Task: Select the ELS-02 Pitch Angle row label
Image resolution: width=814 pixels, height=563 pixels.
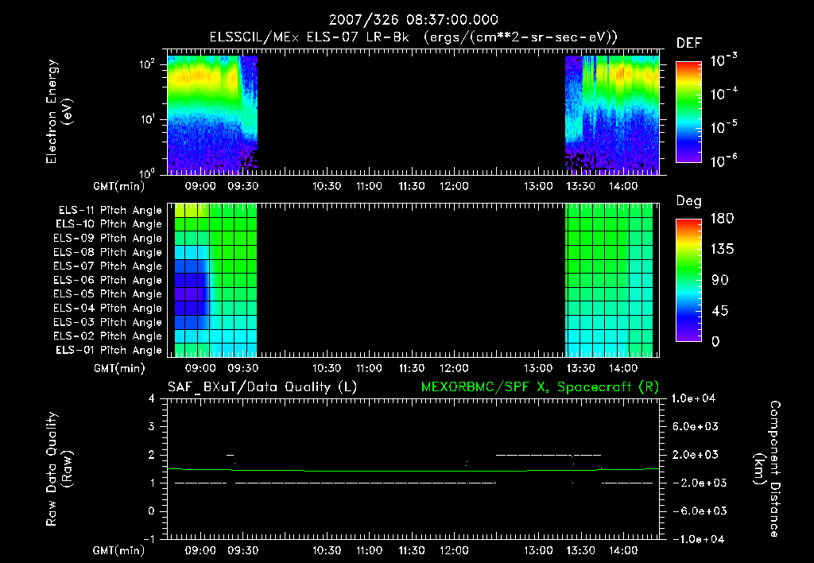Action: [108, 336]
